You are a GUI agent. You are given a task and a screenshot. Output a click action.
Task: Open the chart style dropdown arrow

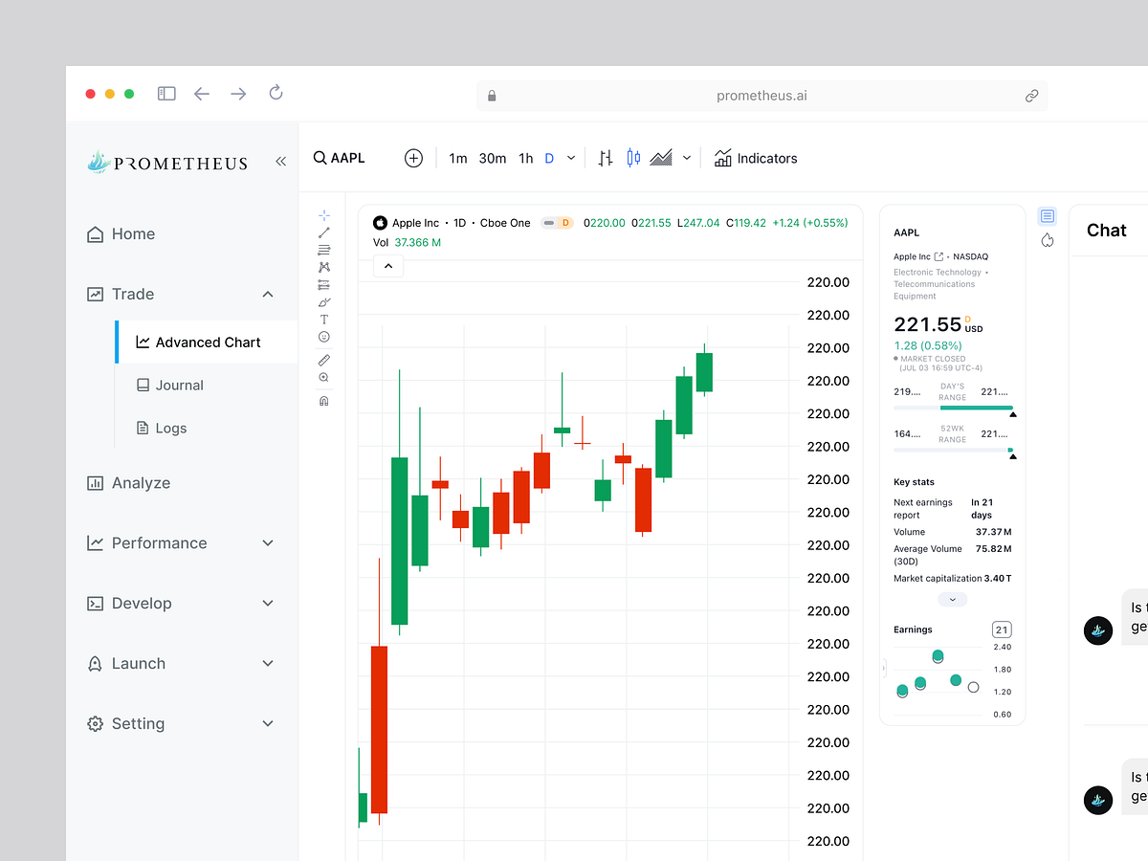(x=686, y=158)
